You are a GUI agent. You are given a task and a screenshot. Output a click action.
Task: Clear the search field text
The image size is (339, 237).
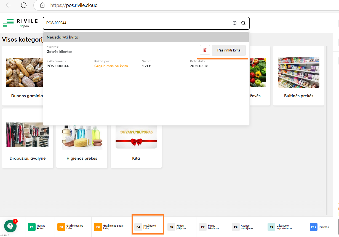pos(234,23)
